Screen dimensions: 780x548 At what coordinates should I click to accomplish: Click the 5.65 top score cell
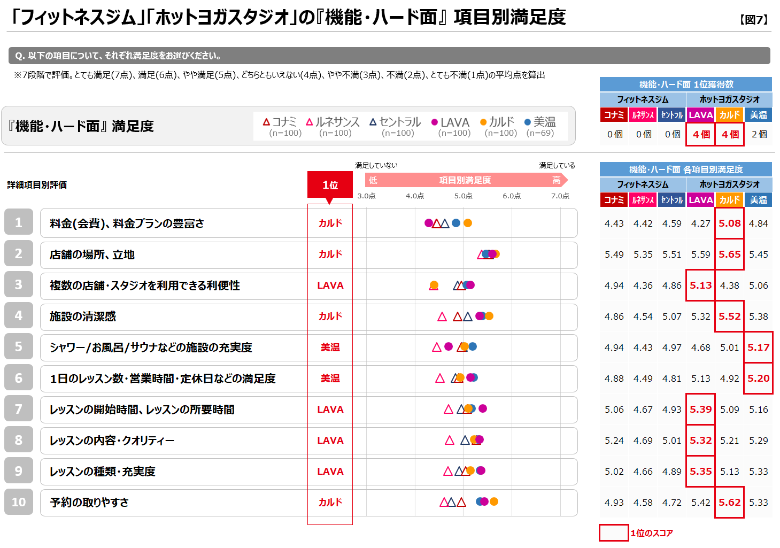730,254
